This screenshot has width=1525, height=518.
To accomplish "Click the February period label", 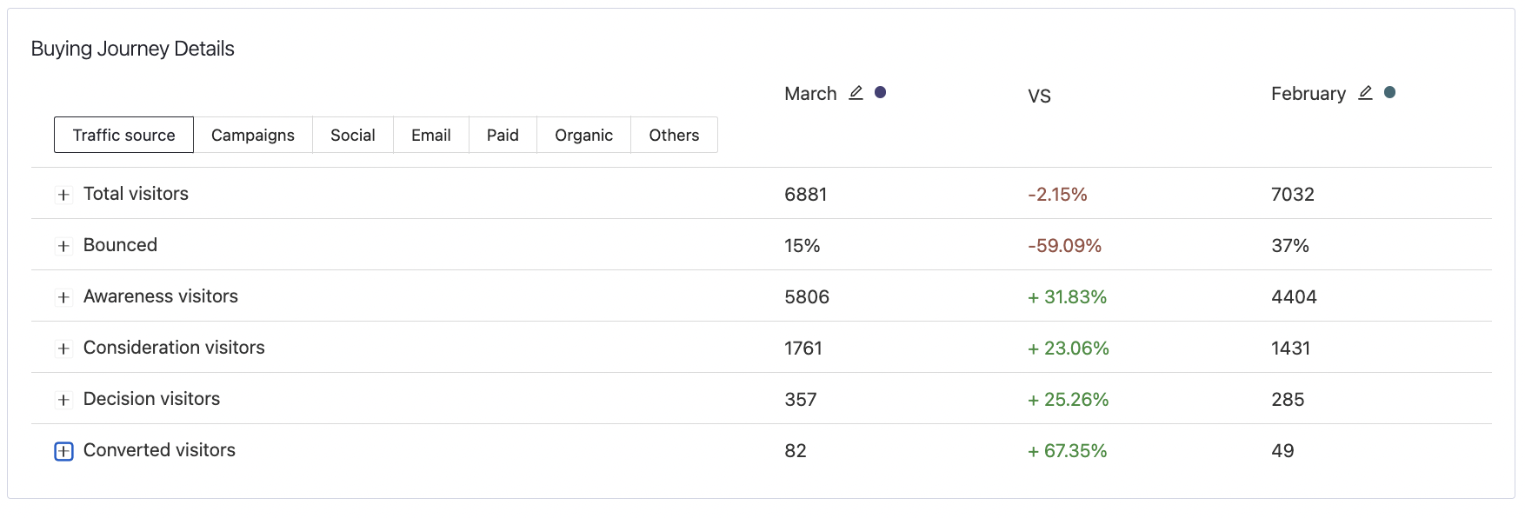I will tap(1308, 94).
